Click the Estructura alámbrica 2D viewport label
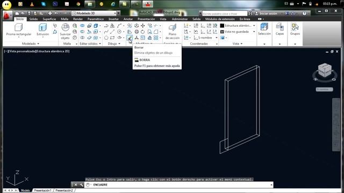The height and width of the screenshot is (193, 344). pos(53,51)
